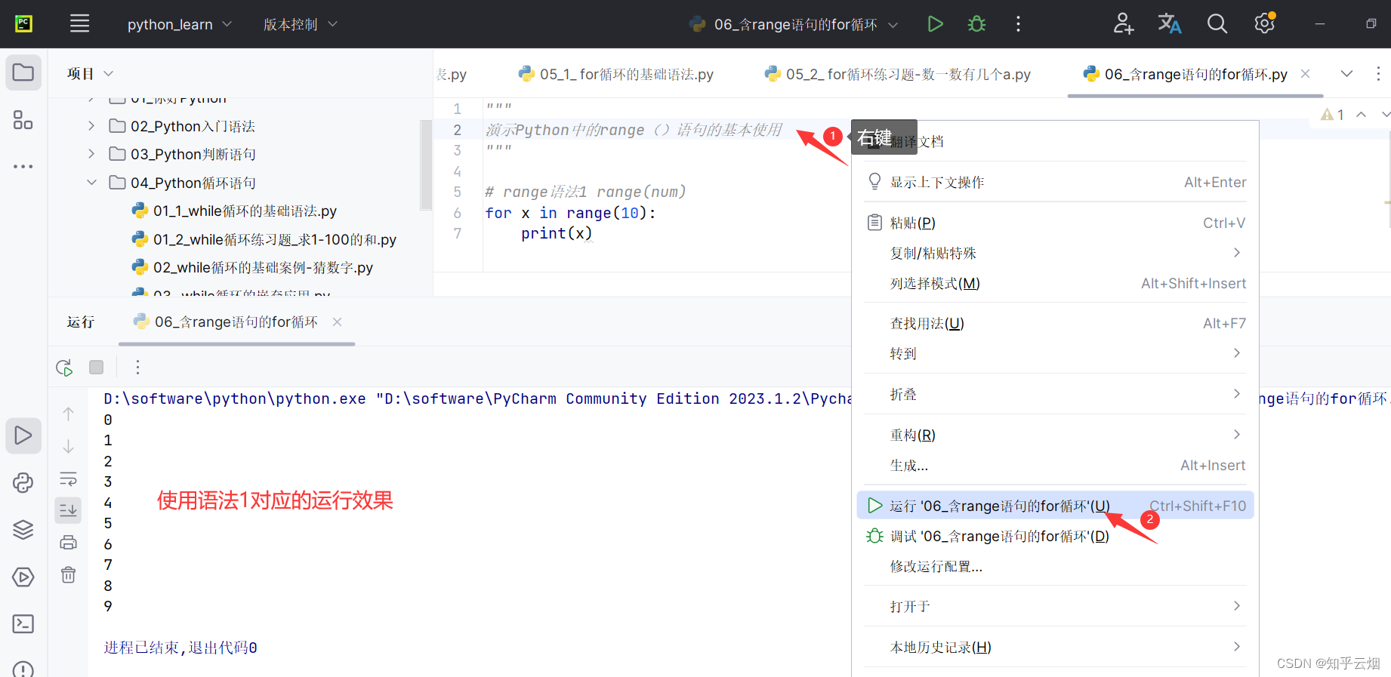Print the console output
The height and width of the screenshot is (677, 1391).
point(68,542)
